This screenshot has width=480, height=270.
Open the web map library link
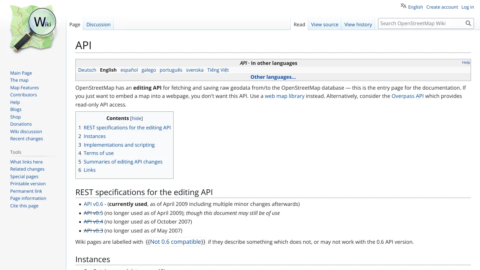pyautogui.click(x=285, y=96)
